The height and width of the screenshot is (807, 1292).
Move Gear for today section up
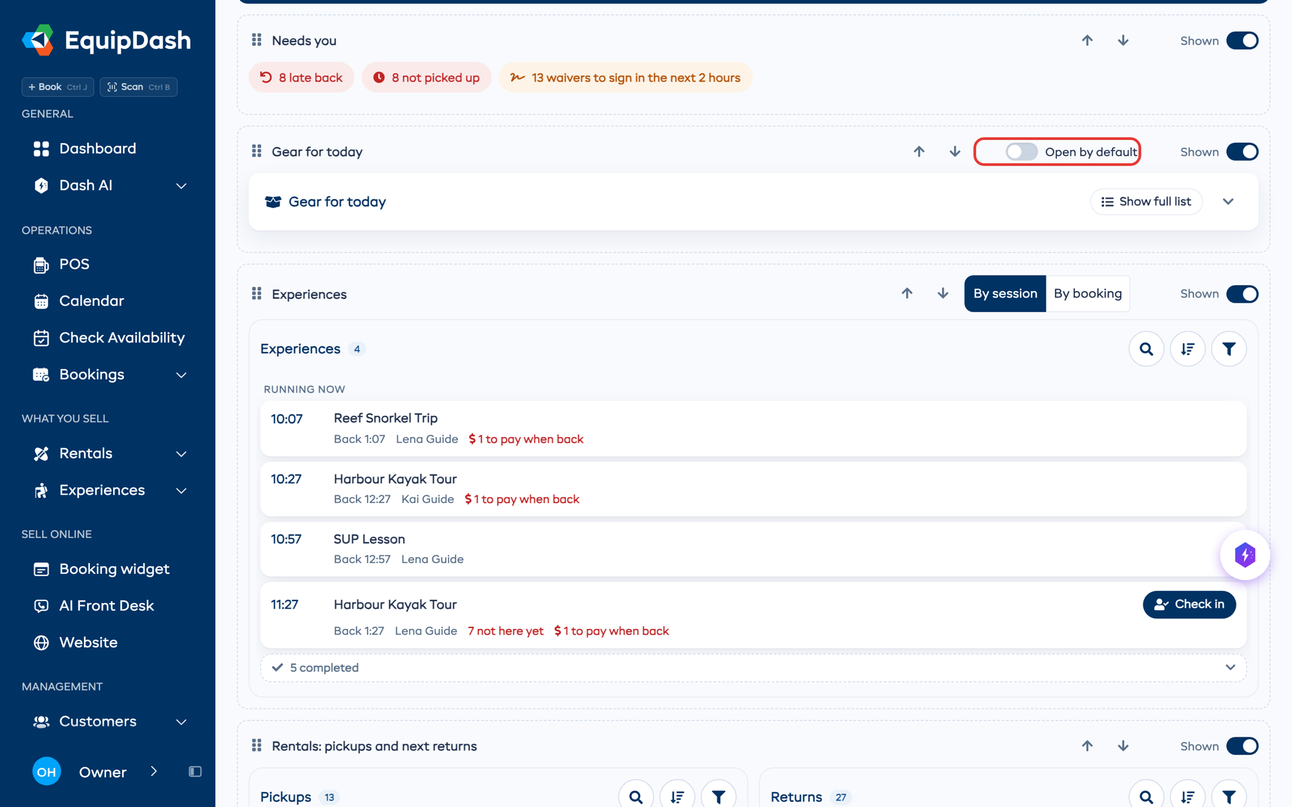(919, 152)
